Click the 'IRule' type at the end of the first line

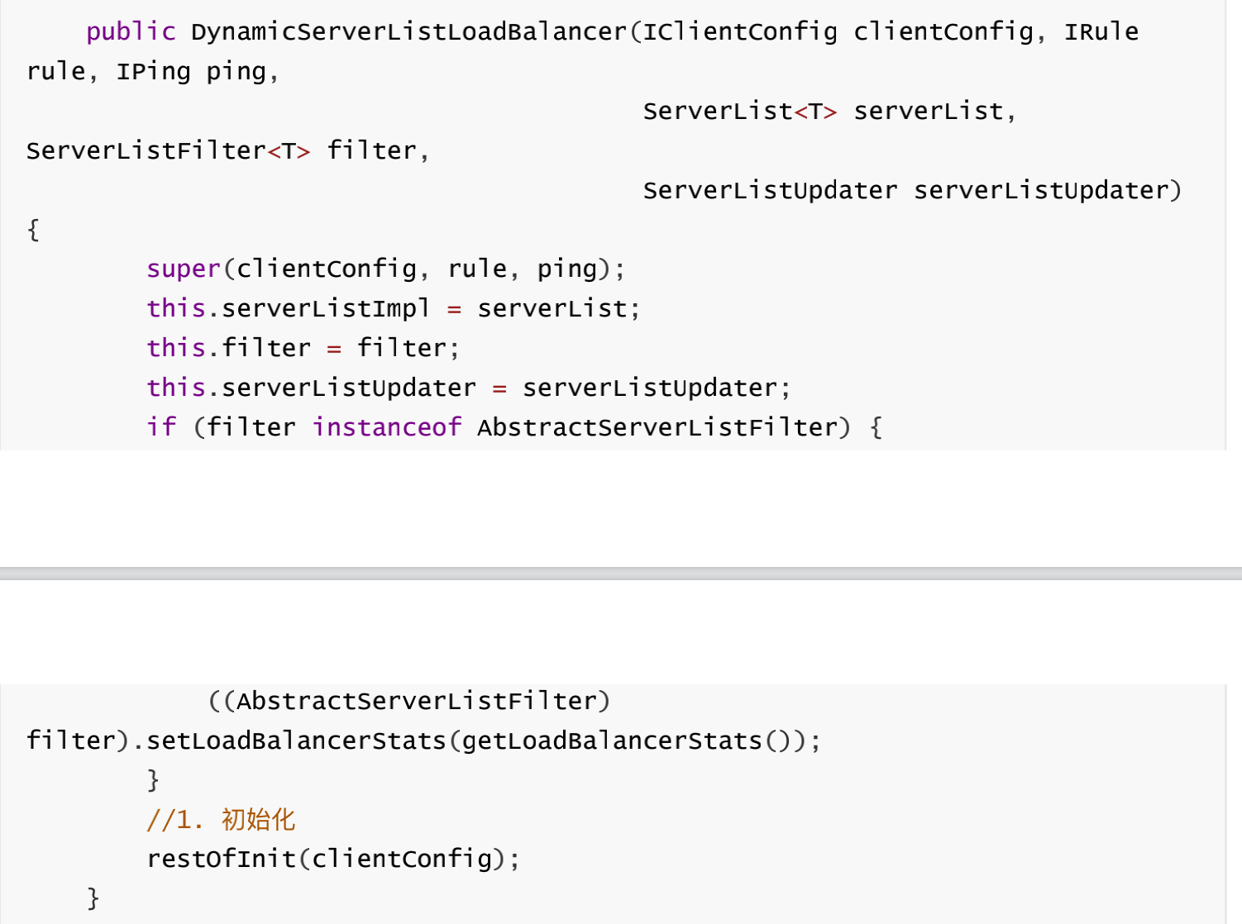tap(1101, 32)
